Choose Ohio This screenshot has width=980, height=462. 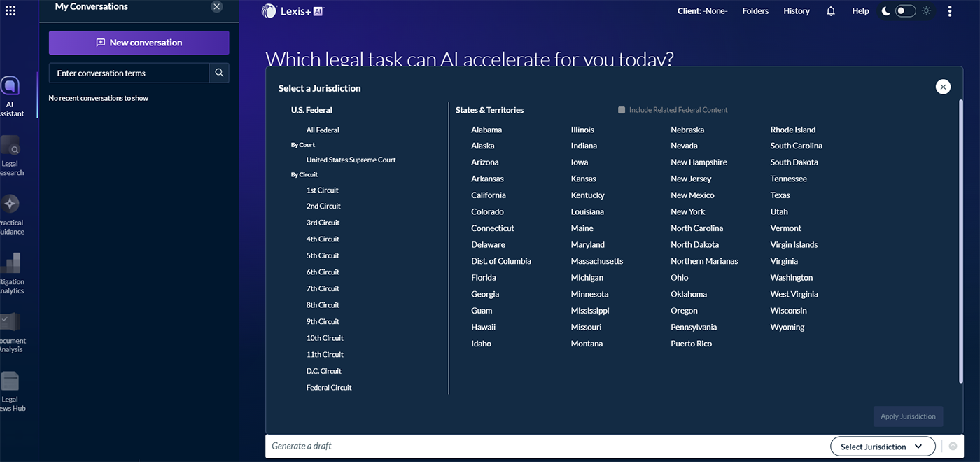click(679, 278)
